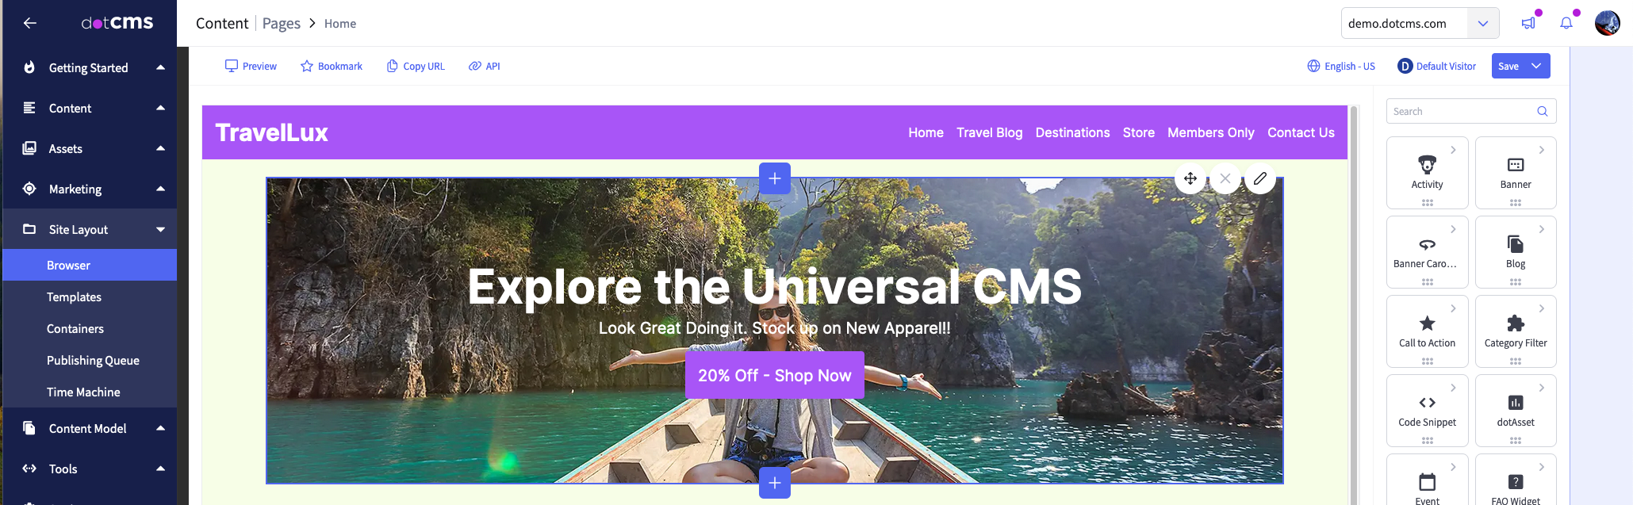Pick the Call to Action star tile
Viewport: 1633px width, 505px height.
[x=1427, y=331]
